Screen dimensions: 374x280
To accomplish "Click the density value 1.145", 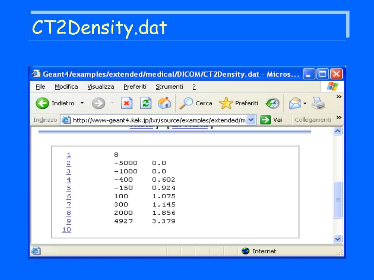I will pos(164,205).
